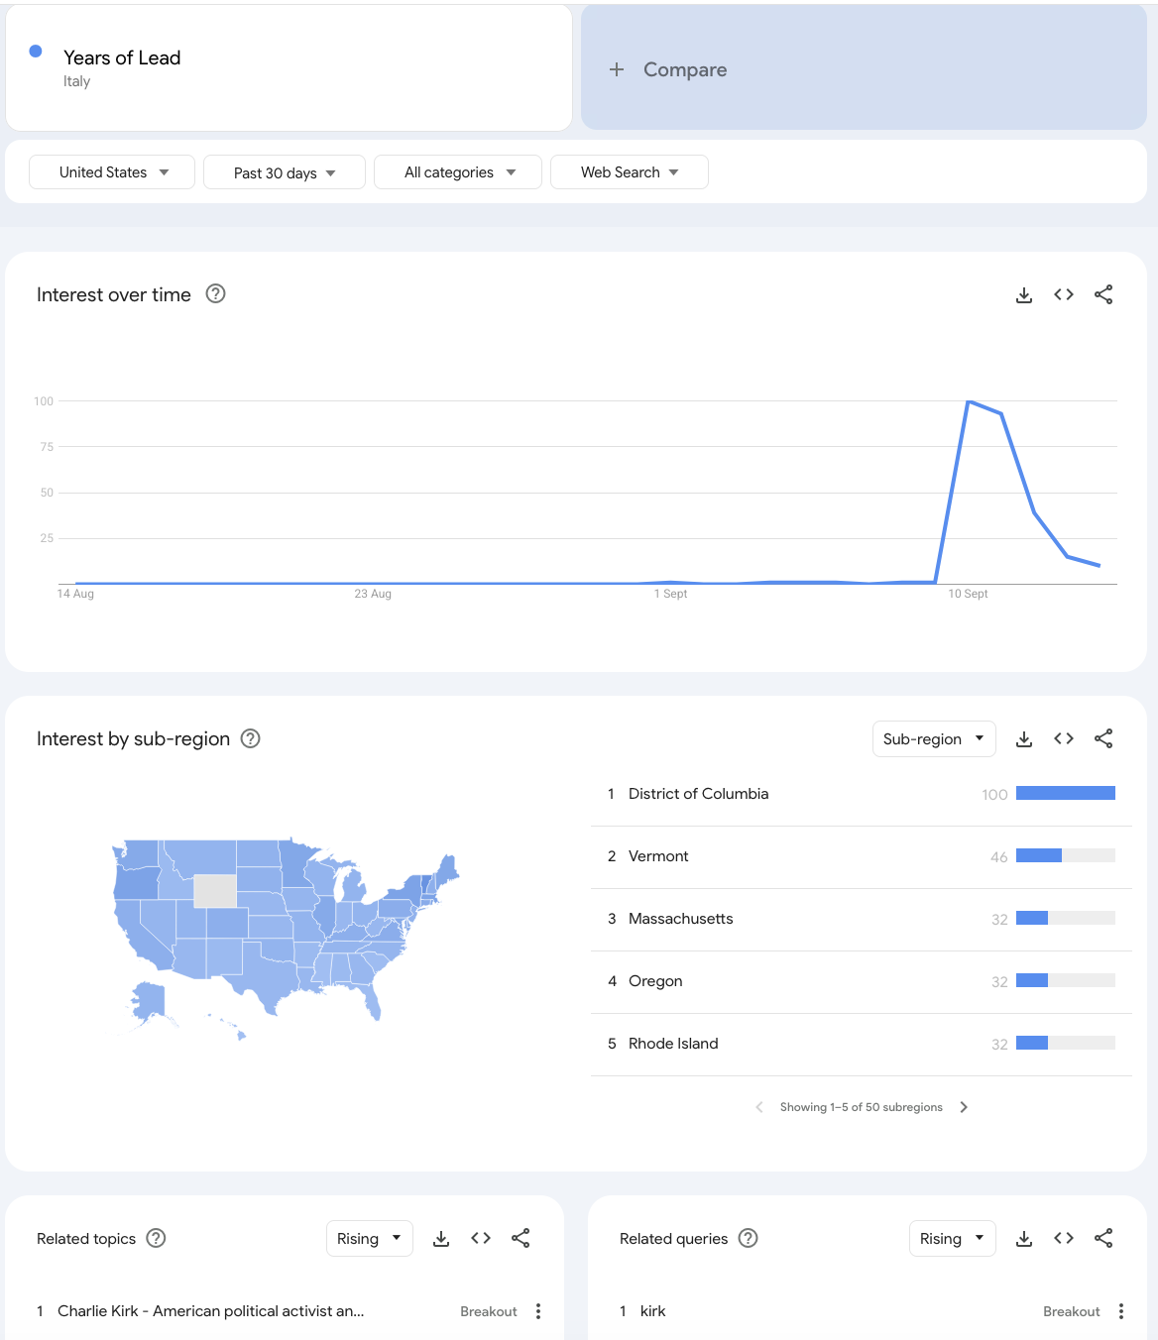Viewport: 1158px width, 1340px height.
Task: Open the Past 30 days time range dropdown
Action: (285, 172)
